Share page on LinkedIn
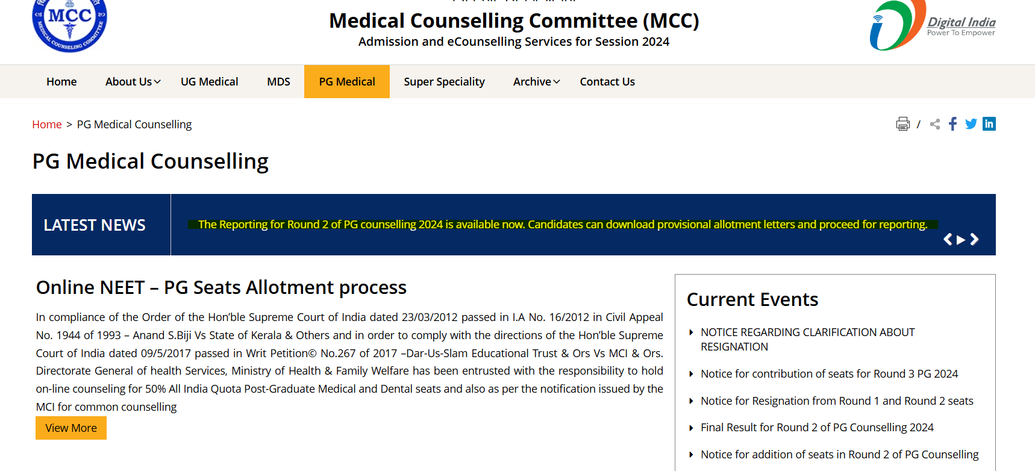This screenshot has width=1035, height=471. pos(989,123)
